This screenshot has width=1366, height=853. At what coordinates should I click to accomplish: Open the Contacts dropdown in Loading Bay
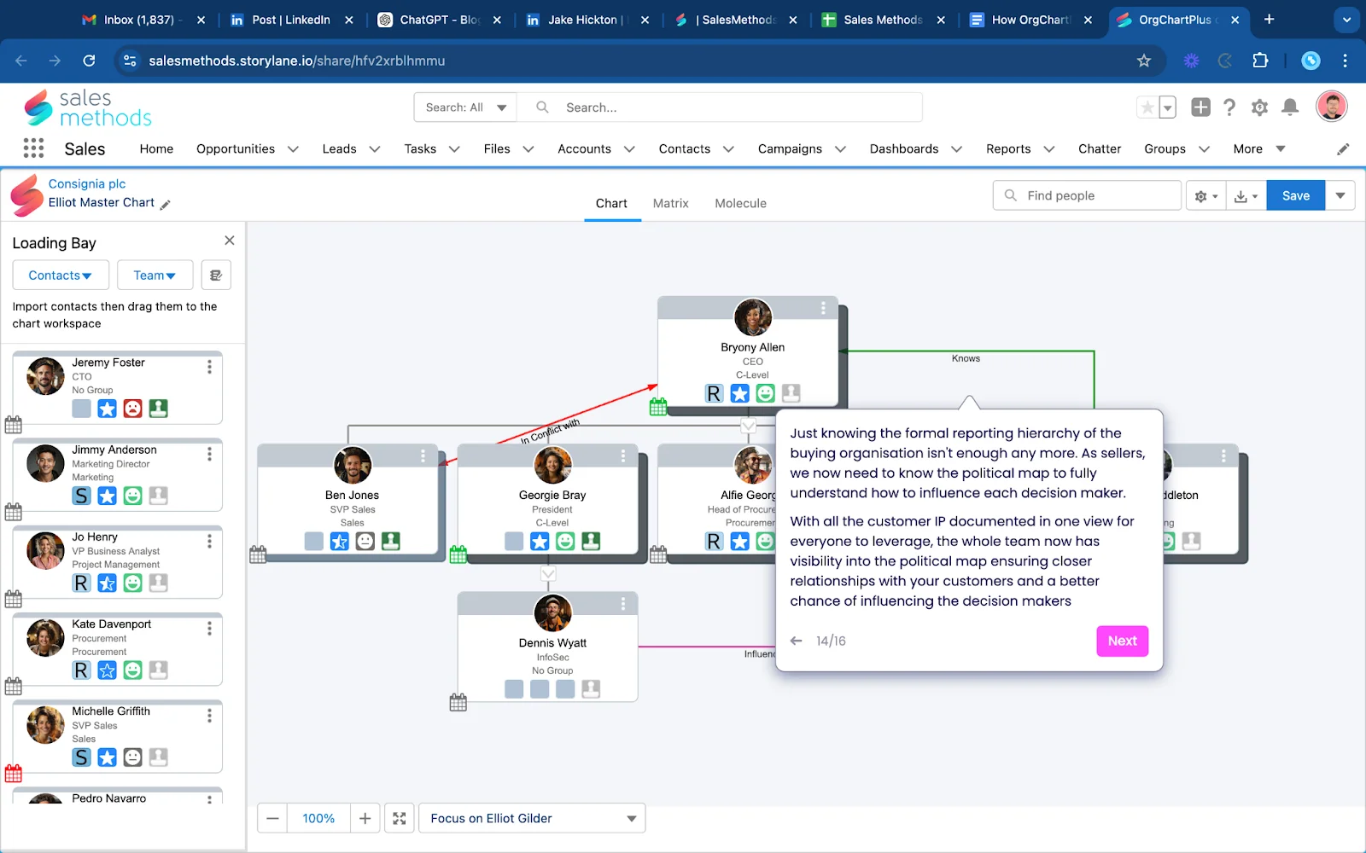pyautogui.click(x=61, y=276)
